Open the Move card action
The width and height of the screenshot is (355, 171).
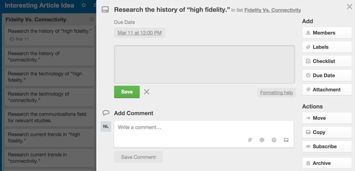[x=327, y=118]
